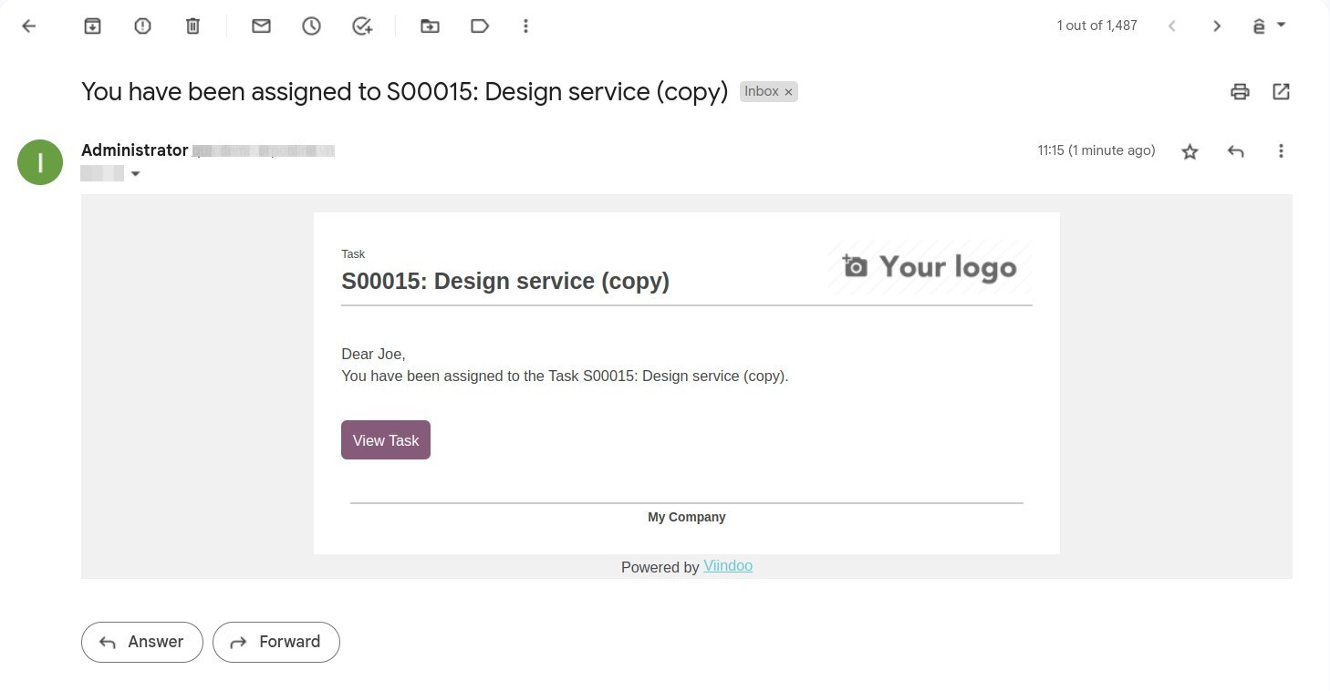1330x691 pixels.
Task: Mark the message as unread
Action: [x=261, y=26]
